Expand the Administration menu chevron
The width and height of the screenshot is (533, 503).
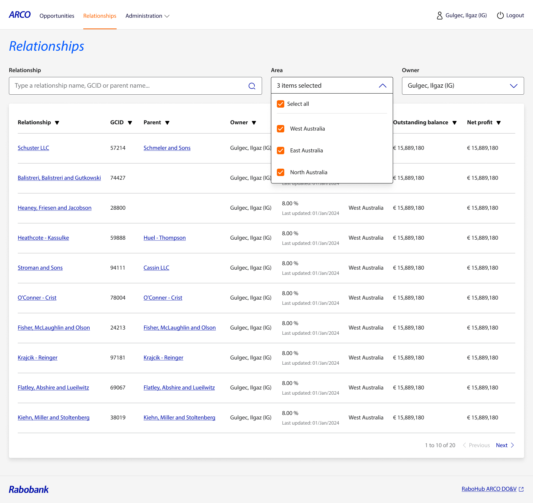(x=167, y=16)
